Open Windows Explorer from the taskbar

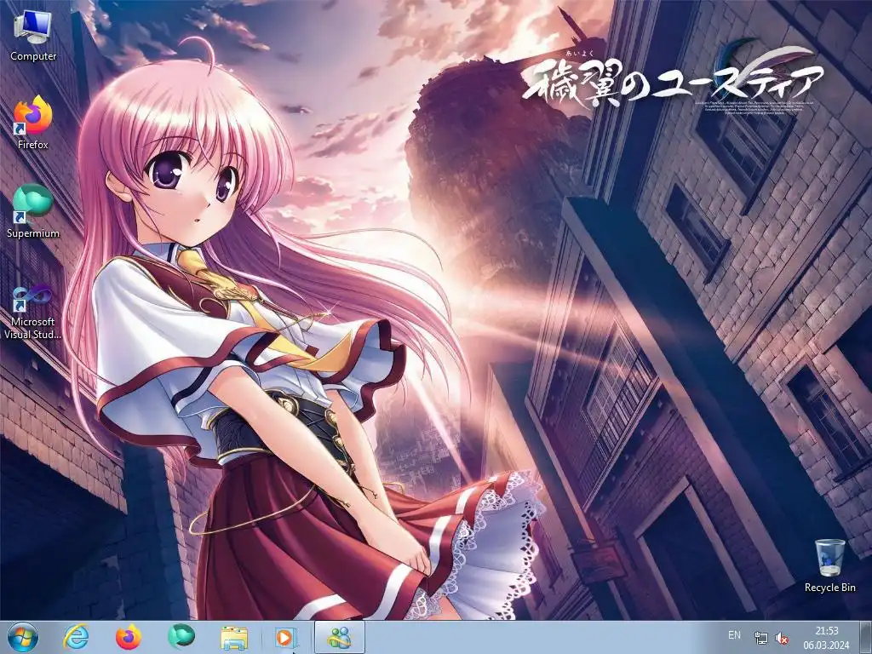pos(234,637)
